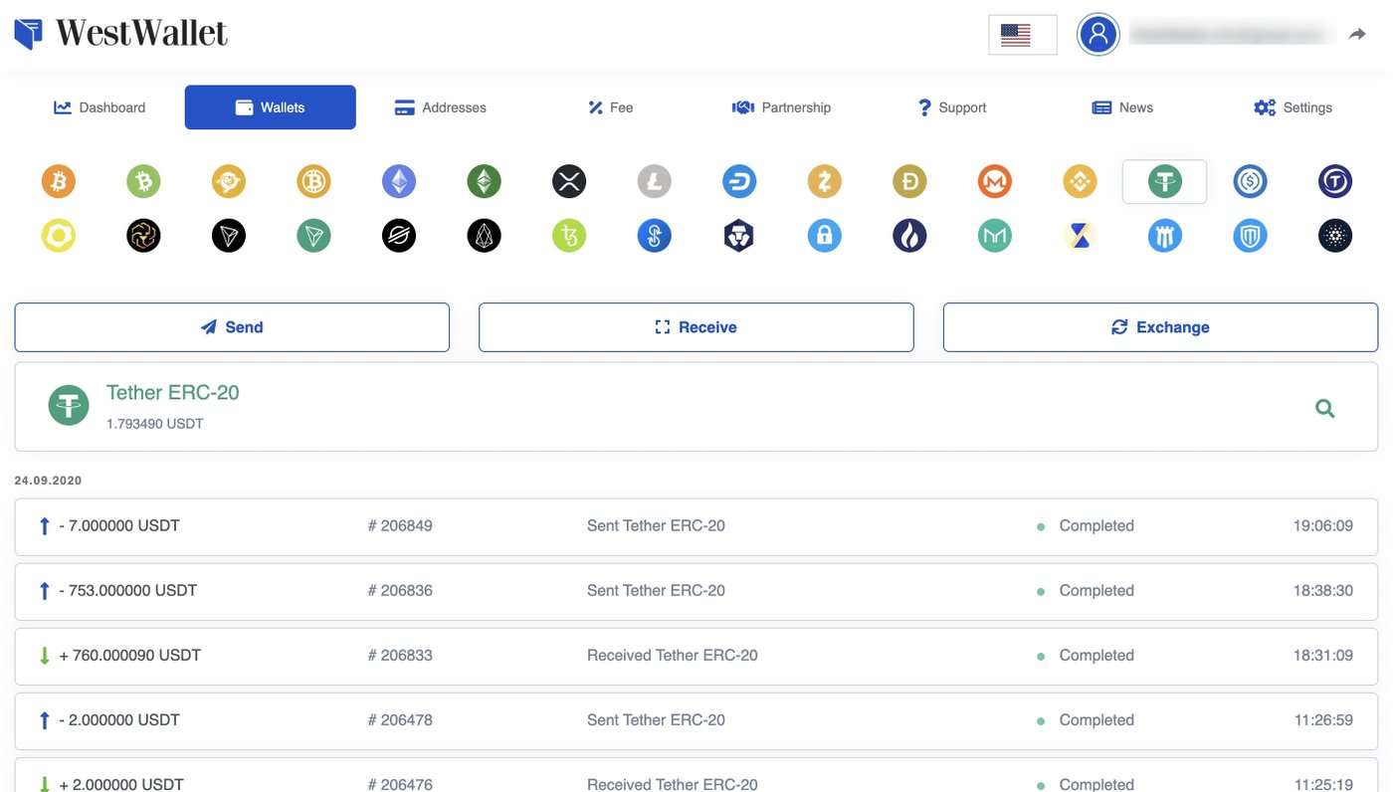Click the 19:06:09 transaction time
1393x792 pixels.
pyautogui.click(x=1322, y=526)
